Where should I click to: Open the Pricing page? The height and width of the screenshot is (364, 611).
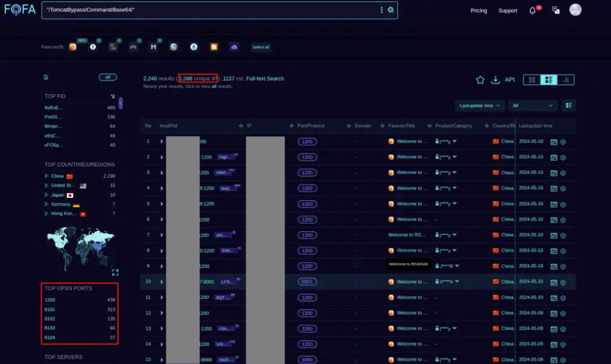(478, 11)
